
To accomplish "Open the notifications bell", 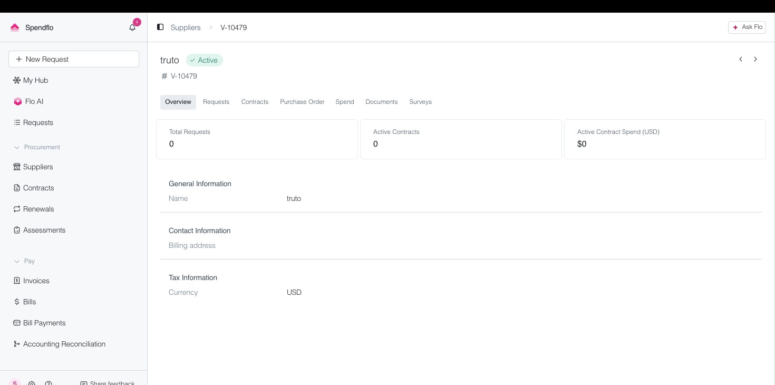I will (x=132, y=27).
